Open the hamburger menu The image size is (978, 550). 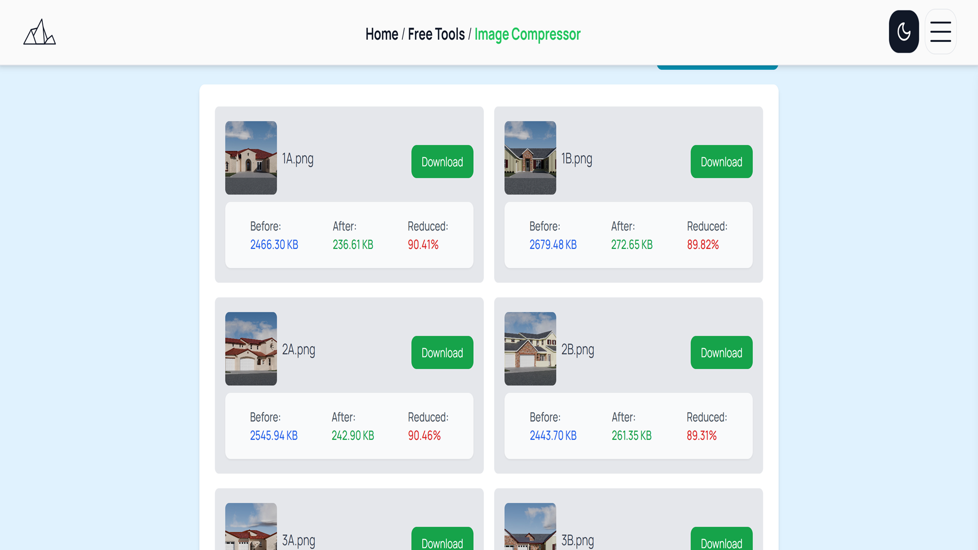coord(940,32)
